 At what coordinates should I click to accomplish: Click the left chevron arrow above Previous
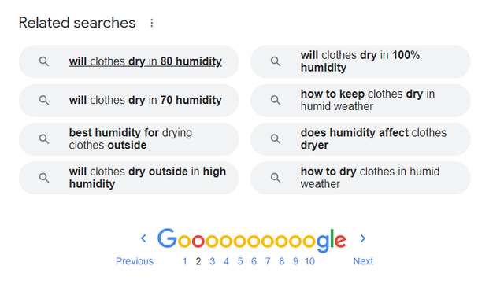click(x=143, y=238)
